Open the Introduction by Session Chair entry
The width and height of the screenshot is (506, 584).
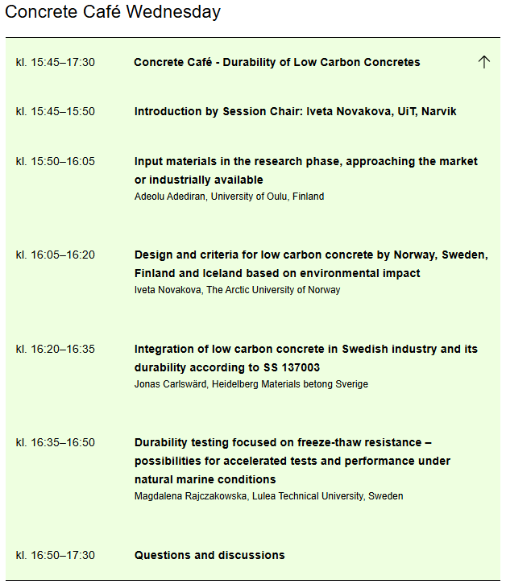point(295,111)
